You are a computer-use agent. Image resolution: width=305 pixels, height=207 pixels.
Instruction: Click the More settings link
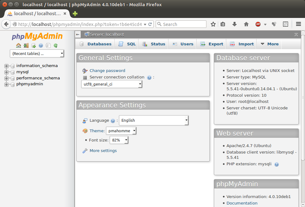103,150
